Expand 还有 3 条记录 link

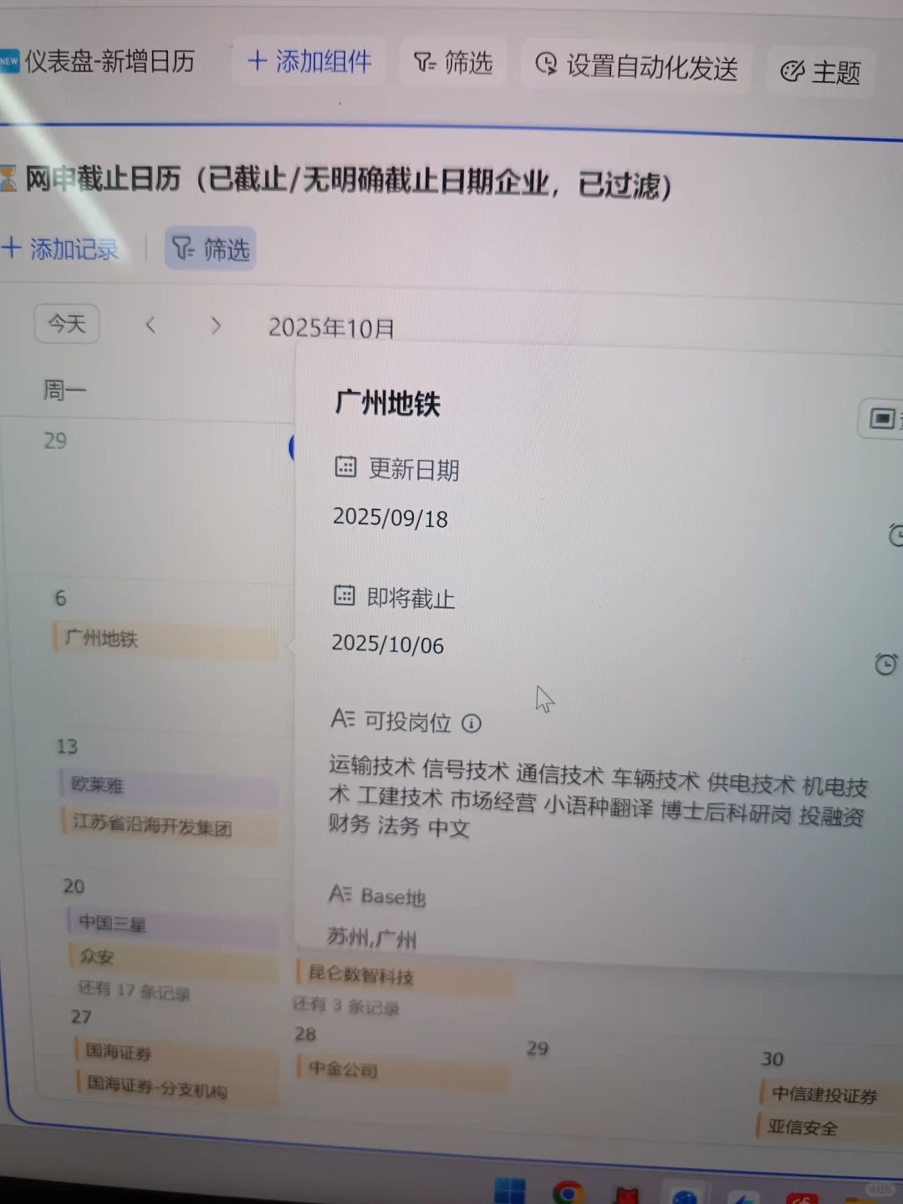pyautogui.click(x=346, y=1006)
